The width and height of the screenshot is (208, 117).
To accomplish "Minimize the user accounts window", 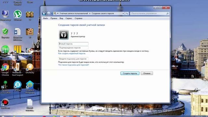I will click(x=155, y=8).
